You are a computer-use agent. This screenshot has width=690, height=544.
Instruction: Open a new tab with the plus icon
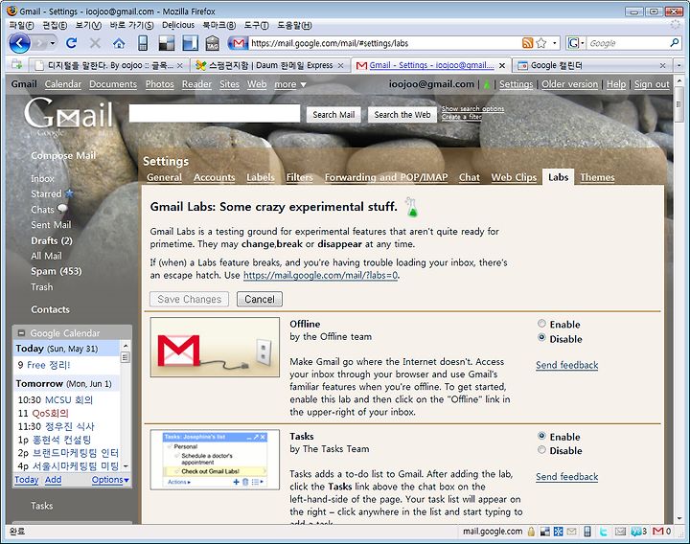click(16, 64)
